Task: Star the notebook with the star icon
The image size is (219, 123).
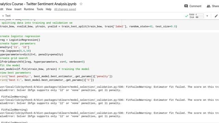Action: pos(81,4)
